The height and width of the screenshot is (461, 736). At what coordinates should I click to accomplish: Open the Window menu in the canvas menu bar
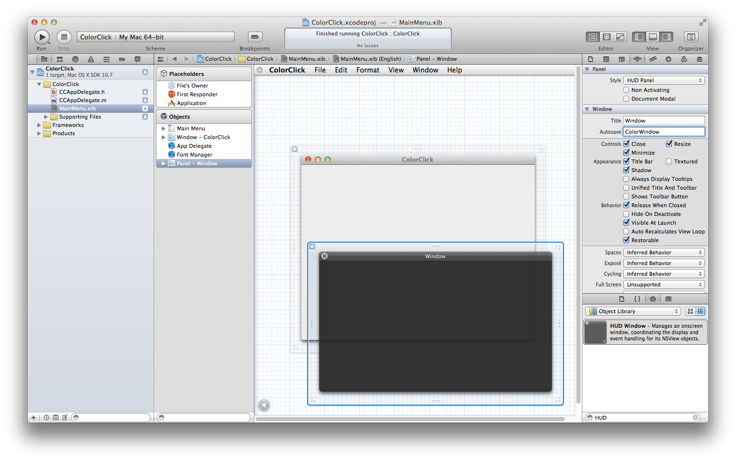425,70
